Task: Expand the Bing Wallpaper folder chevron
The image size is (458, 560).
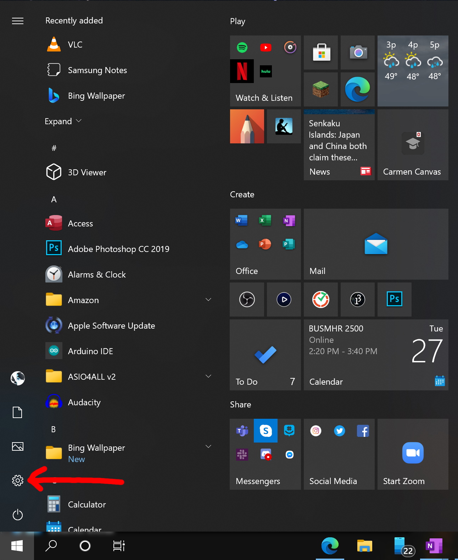Action: [x=208, y=446]
